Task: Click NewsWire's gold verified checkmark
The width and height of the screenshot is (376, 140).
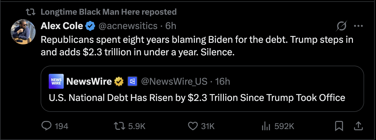Action: (119, 82)
